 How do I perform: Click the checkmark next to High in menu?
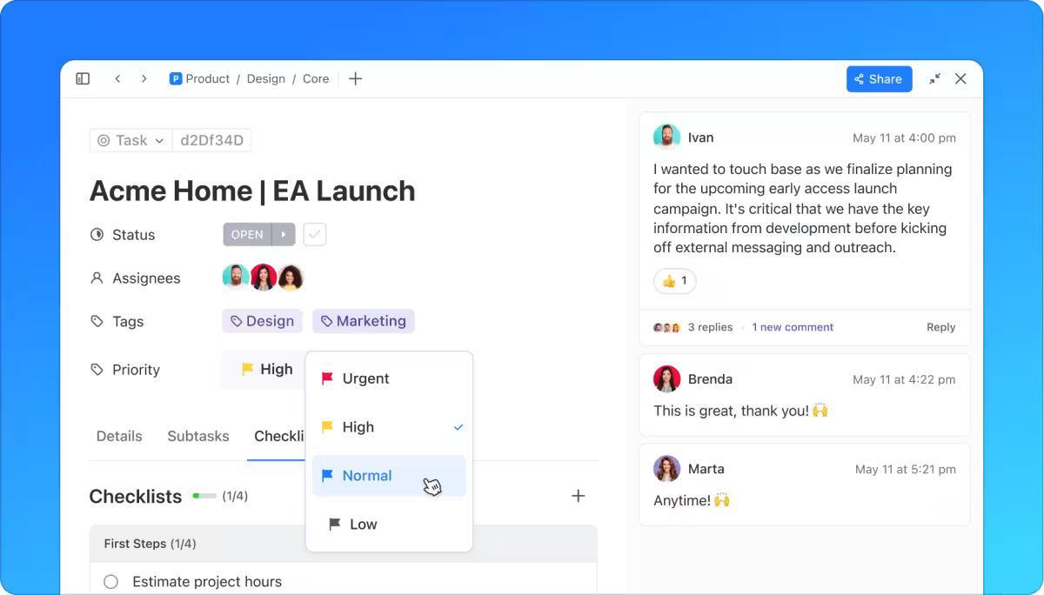coord(458,427)
